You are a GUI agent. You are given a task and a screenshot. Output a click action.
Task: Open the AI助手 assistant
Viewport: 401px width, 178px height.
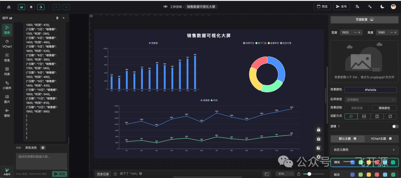(7, 172)
